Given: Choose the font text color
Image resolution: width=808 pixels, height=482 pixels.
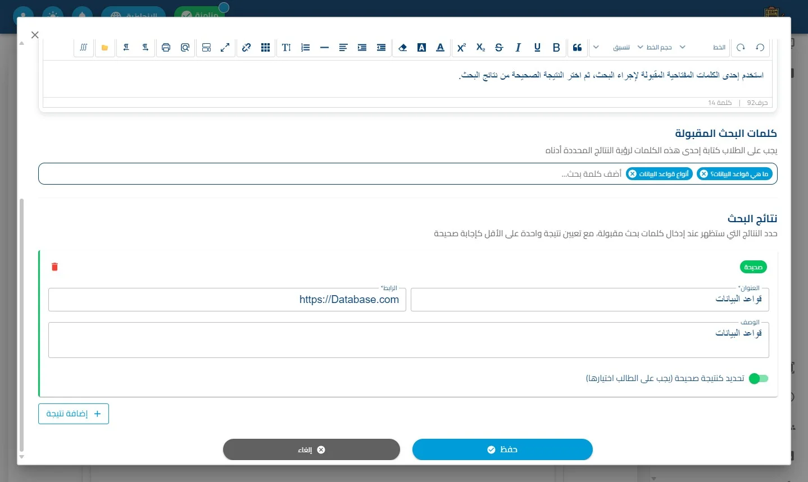Looking at the screenshot, I should tap(441, 48).
